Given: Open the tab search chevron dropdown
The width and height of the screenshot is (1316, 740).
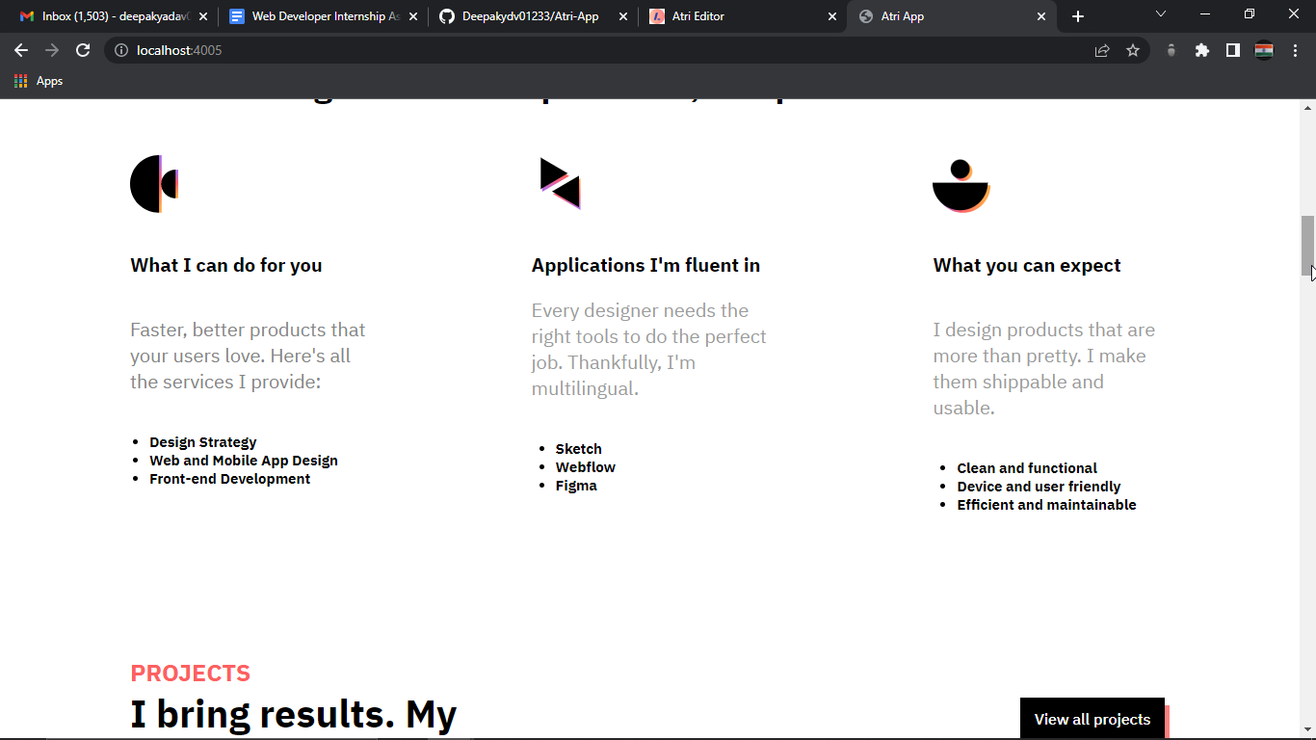Looking at the screenshot, I should 1161,14.
